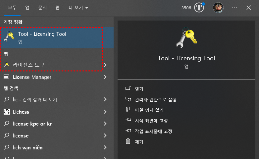Select 파일 위치 열기
This screenshot has width=259, height=159.
(149, 110)
